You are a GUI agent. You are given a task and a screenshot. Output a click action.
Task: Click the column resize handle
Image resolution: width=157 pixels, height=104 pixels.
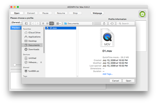tap(77, 76)
